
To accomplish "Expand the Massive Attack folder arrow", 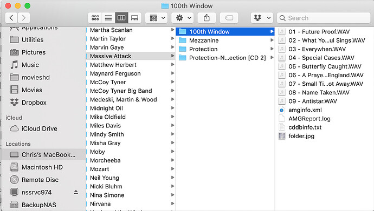I will [172, 56].
